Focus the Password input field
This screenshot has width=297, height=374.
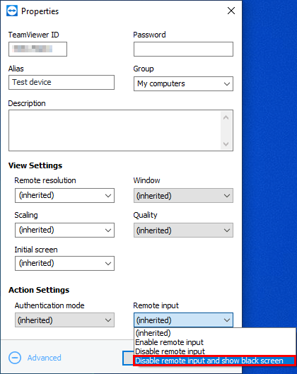[183, 49]
